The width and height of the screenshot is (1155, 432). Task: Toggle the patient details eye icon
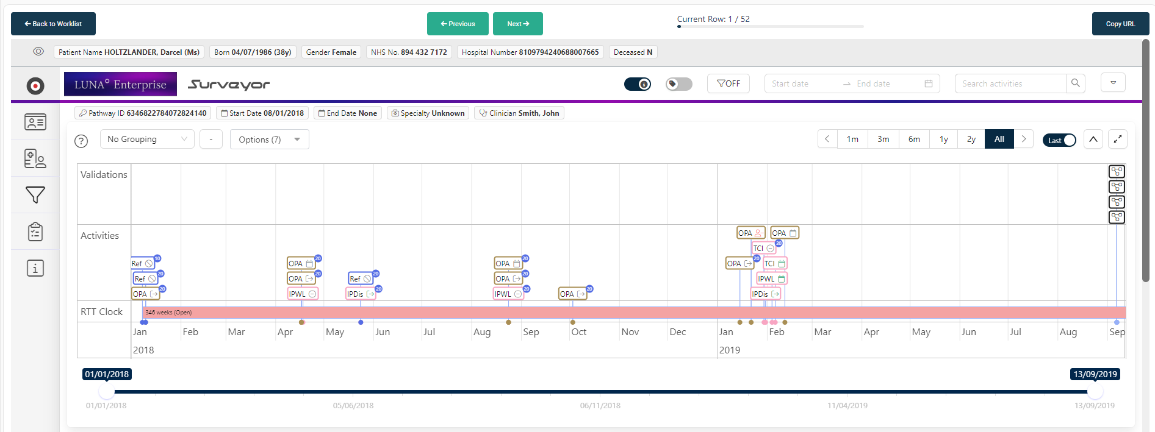pos(38,52)
